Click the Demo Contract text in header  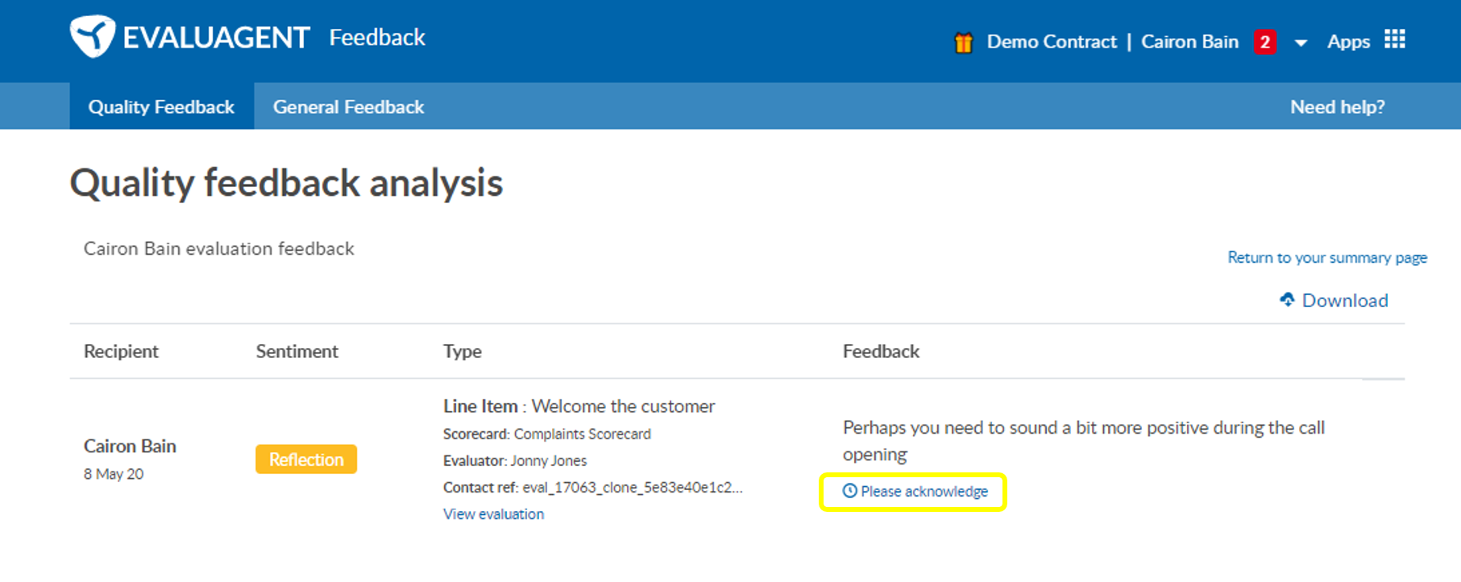click(x=1052, y=42)
